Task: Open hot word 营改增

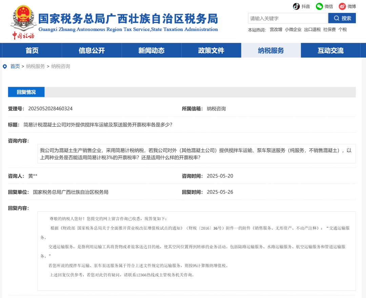Action: coord(276,29)
